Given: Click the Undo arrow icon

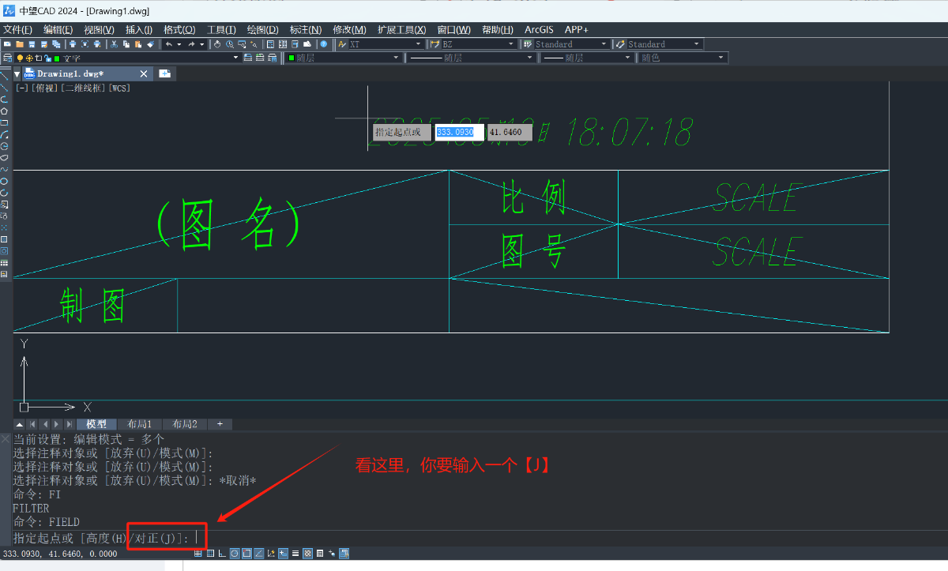Looking at the screenshot, I should (168, 44).
